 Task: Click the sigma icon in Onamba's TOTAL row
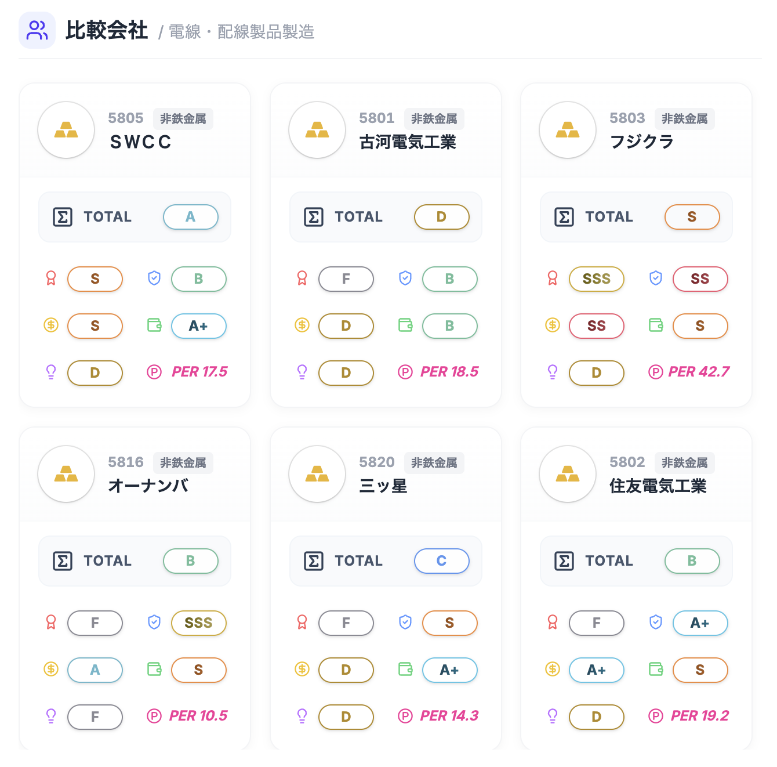click(x=63, y=561)
